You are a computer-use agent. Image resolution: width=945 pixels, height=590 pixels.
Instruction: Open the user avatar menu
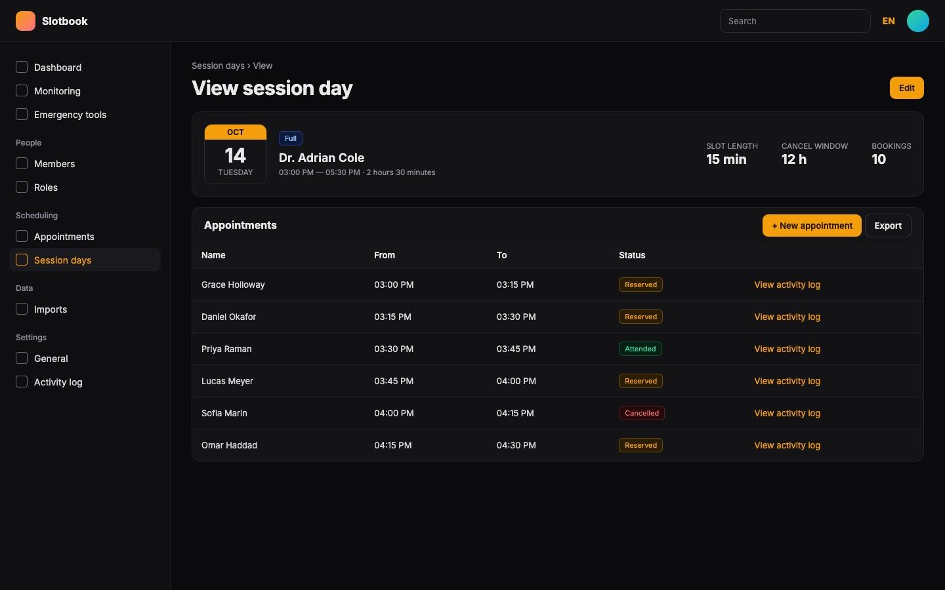pos(917,21)
